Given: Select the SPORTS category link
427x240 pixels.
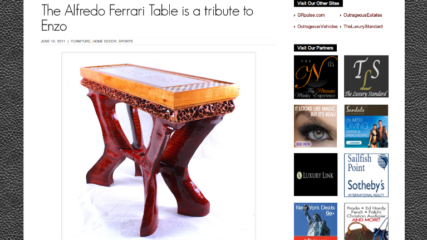Looking at the screenshot, I should coord(126,41).
